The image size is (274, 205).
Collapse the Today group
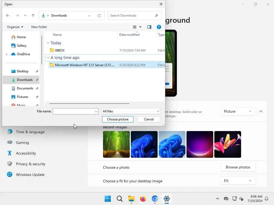click(48, 43)
